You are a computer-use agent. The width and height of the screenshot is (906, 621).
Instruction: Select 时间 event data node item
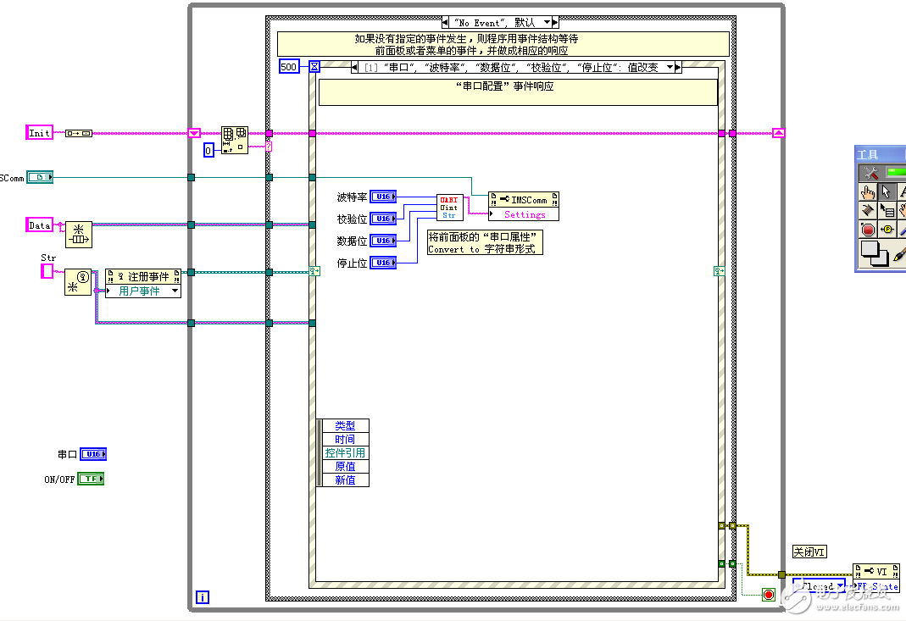[x=345, y=440]
